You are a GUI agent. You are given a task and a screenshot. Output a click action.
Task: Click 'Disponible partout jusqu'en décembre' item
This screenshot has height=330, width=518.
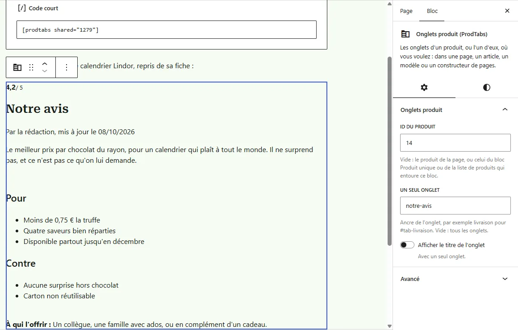coord(84,242)
